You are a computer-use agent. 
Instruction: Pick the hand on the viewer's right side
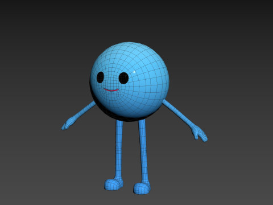click(x=200, y=134)
